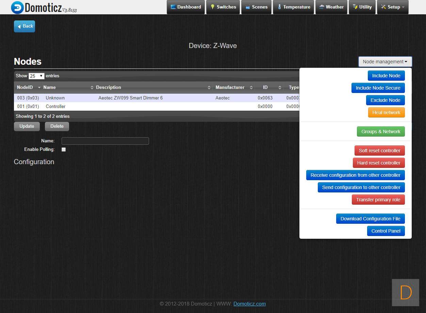Open the Dashboard page

[186, 7]
